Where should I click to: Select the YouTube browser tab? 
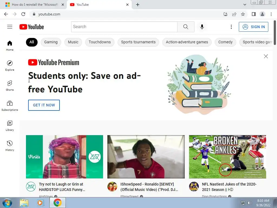[99, 5]
